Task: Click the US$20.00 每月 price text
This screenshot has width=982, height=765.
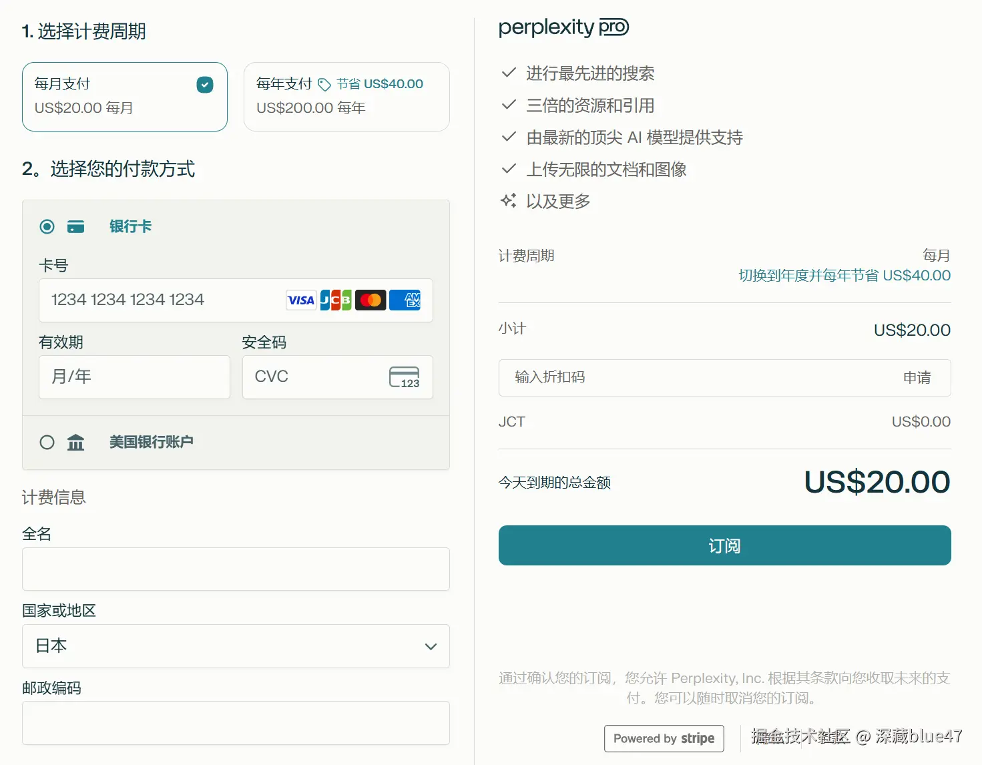Action: (84, 108)
